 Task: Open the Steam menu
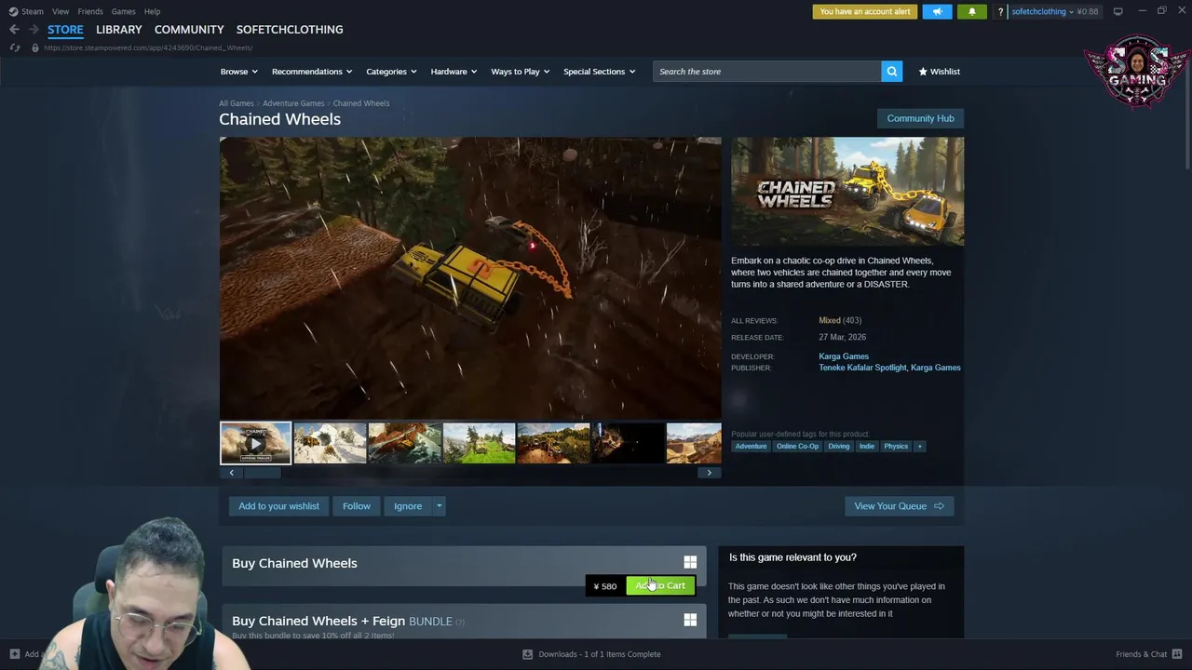pyautogui.click(x=33, y=11)
